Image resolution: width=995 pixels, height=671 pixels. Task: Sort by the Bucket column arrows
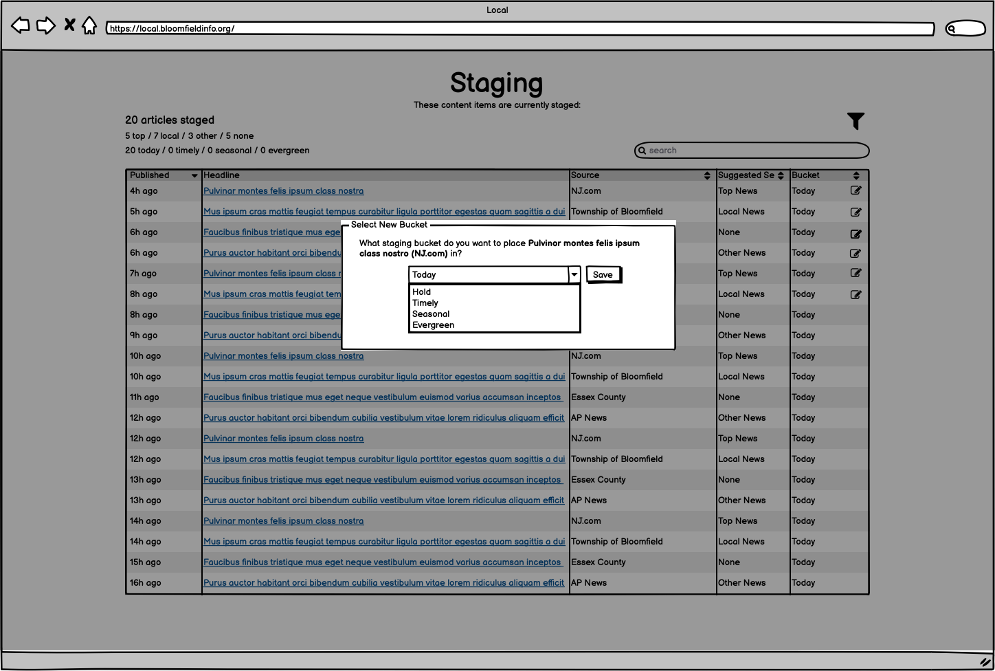tap(856, 176)
